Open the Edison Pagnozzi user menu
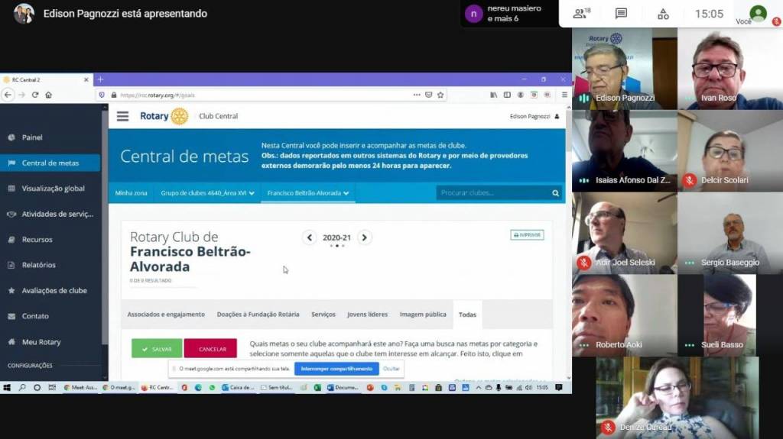Image resolution: width=783 pixels, height=439 pixels. pos(534,116)
